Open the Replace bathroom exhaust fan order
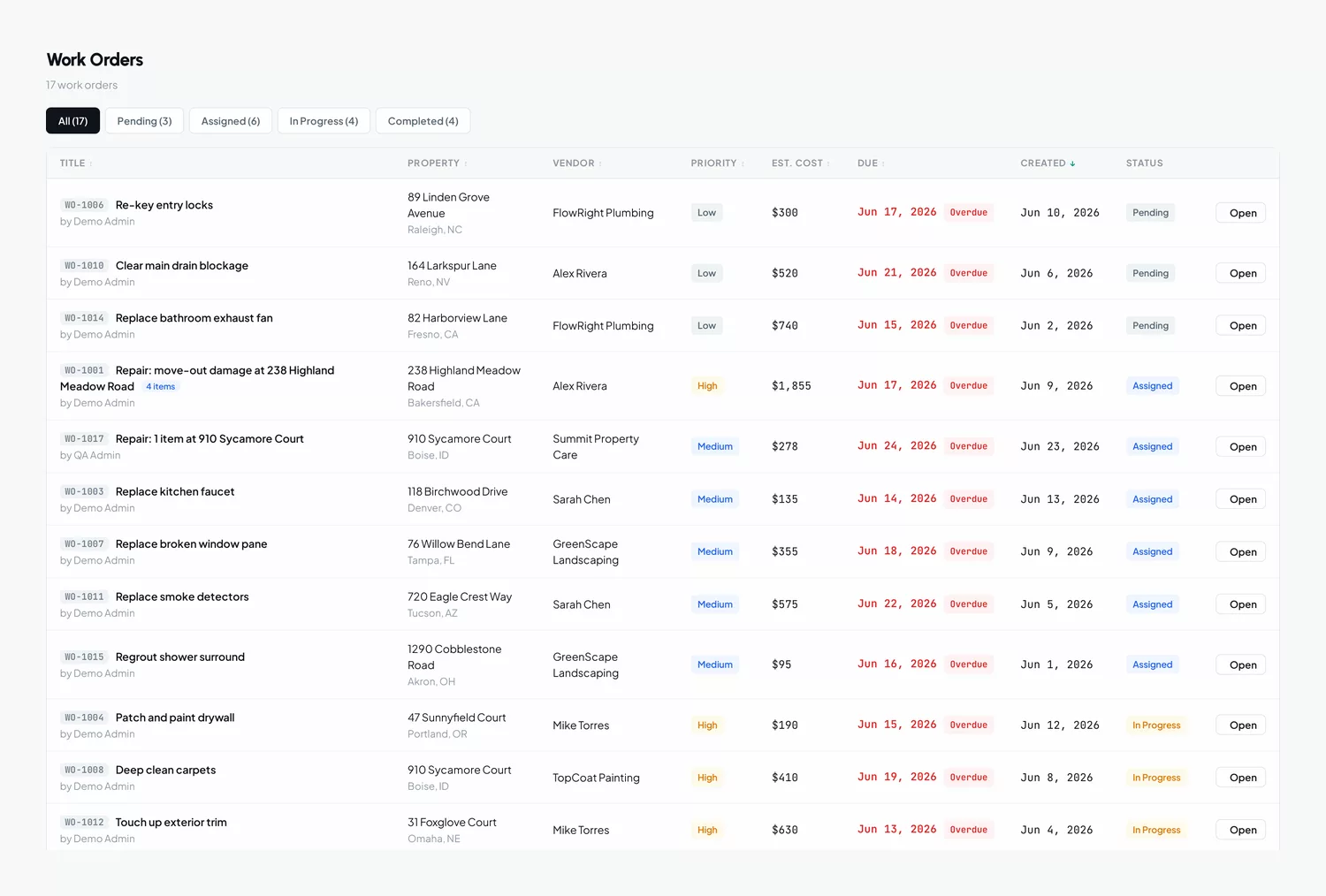 click(1242, 326)
